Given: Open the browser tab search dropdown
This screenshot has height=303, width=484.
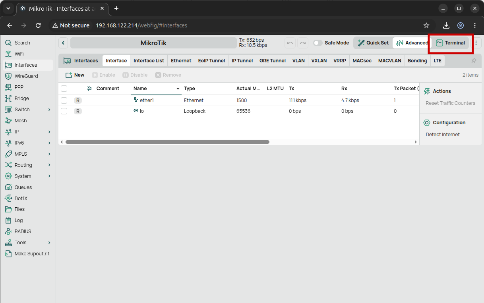Looking at the screenshot, I should click(x=8, y=8).
